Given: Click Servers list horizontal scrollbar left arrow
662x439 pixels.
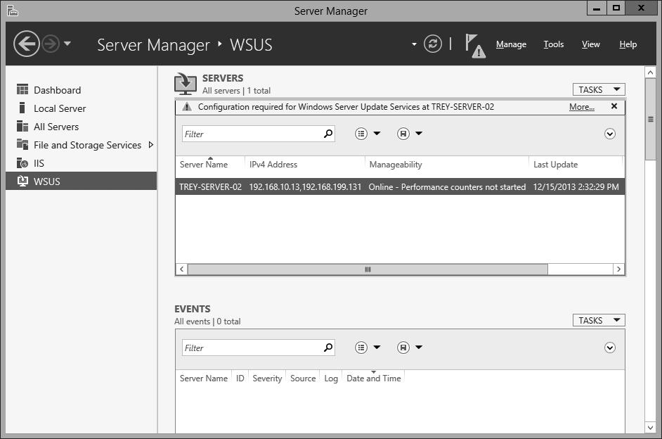Looking at the screenshot, I should tap(181, 269).
